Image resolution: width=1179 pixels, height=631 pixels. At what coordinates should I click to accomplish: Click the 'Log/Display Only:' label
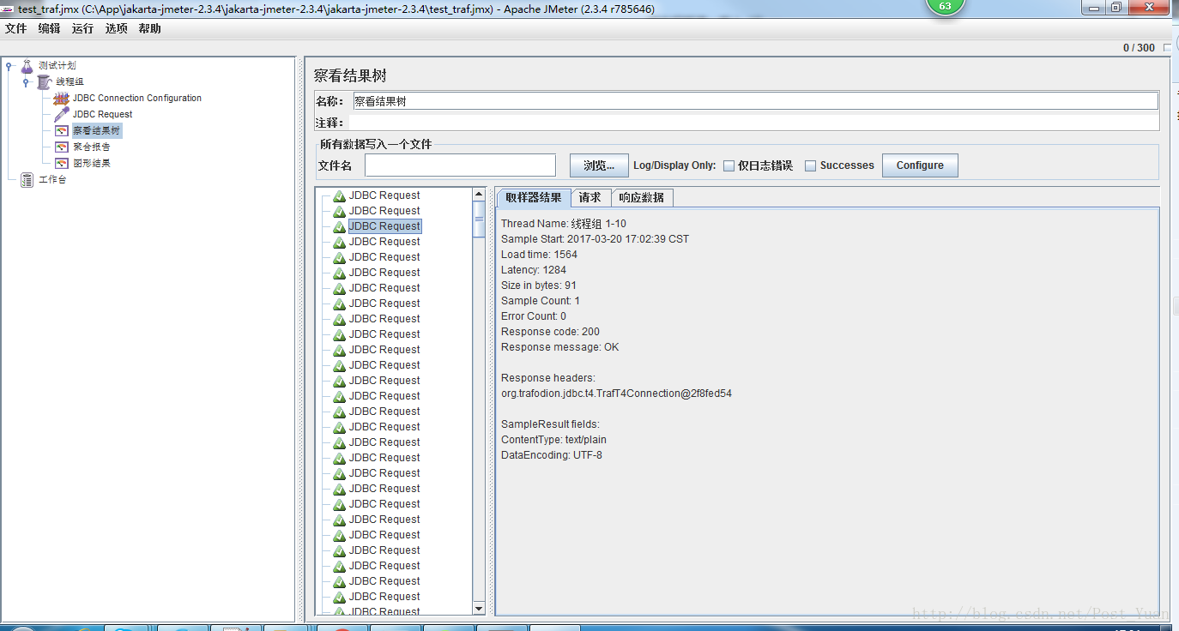click(x=674, y=165)
